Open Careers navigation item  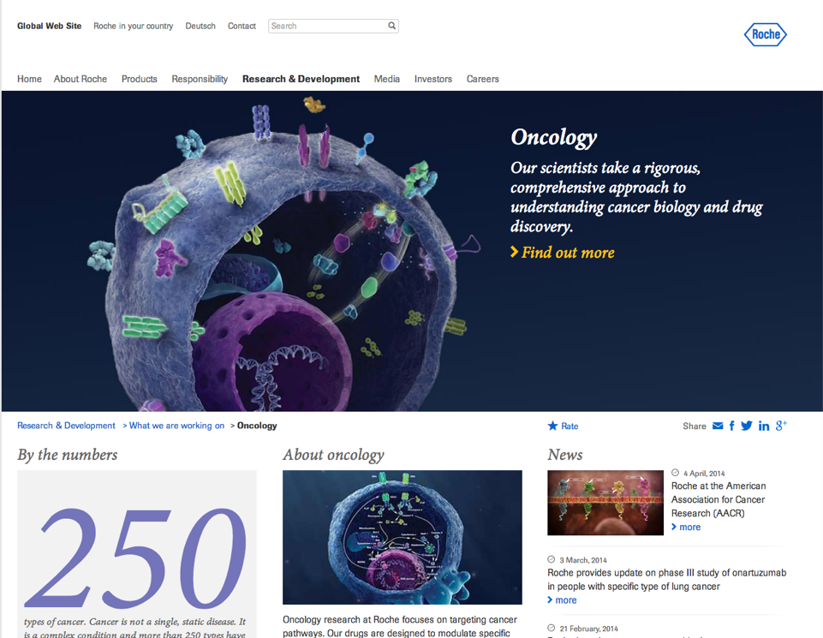pos(483,79)
